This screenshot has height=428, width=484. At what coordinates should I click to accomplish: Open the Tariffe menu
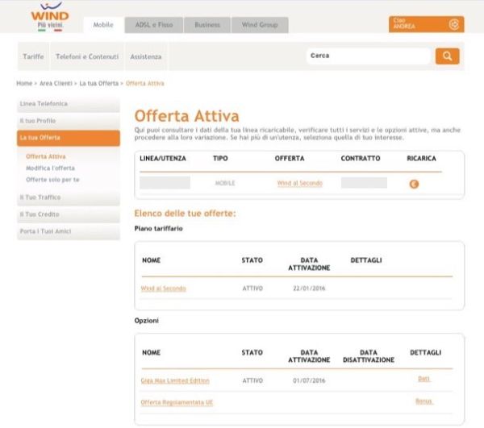[x=33, y=56]
